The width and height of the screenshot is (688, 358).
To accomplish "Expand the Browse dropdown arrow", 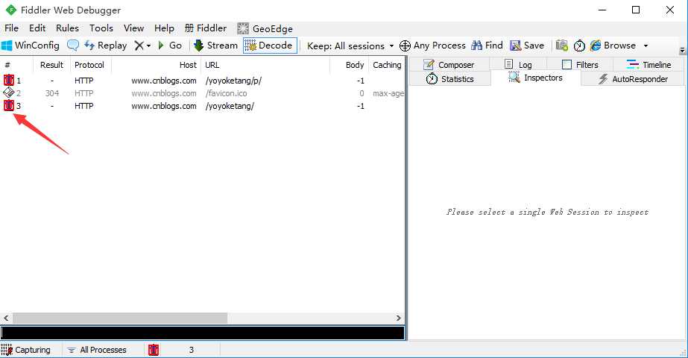I will [x=646, y=45].
